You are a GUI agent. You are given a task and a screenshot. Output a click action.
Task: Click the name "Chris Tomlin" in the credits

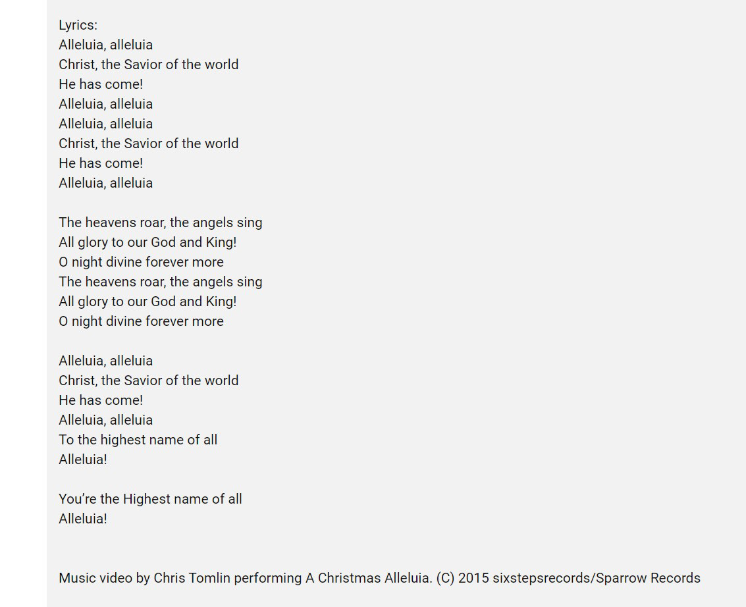pos(192,578)
